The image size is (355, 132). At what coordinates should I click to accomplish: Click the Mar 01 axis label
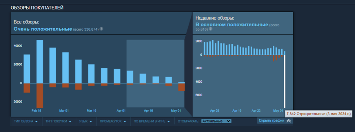point(64,111)
